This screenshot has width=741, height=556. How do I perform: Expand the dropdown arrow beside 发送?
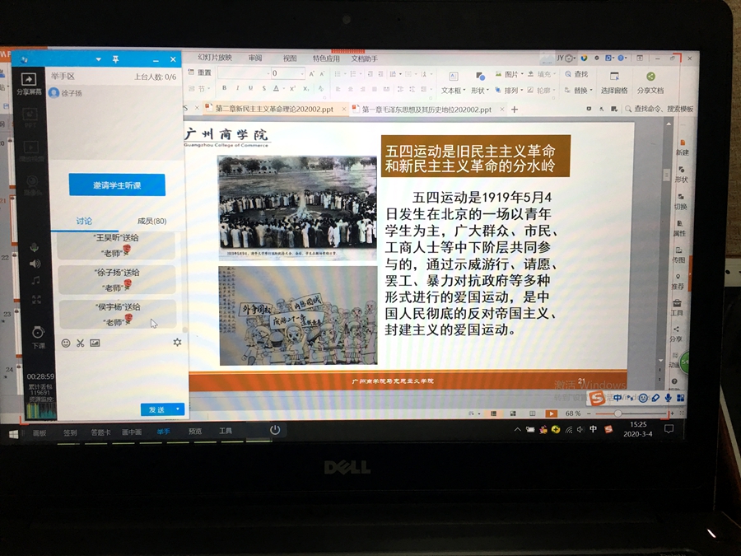tap(179, 409)
